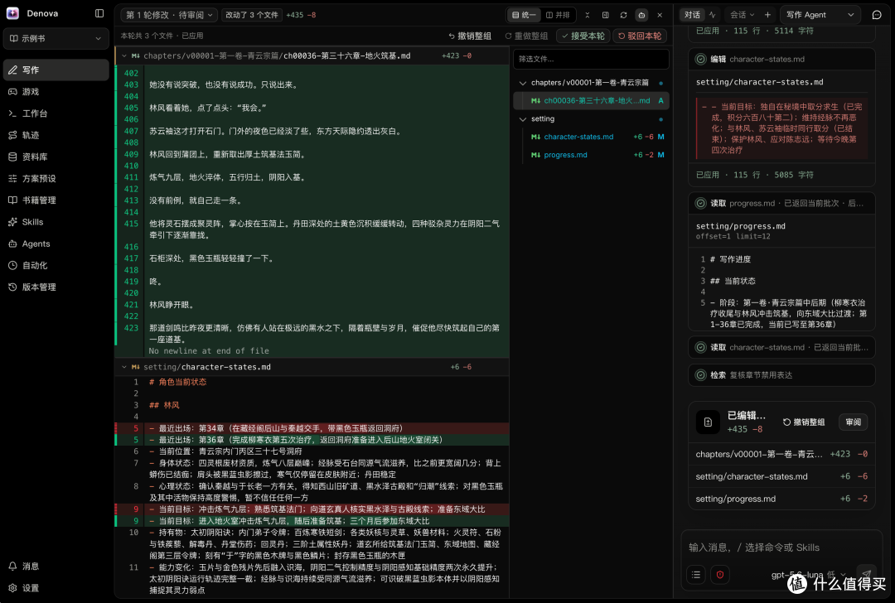
Task: Click the Skills sparkle icon
Action: pyautogui.click(x=12, y=222)
